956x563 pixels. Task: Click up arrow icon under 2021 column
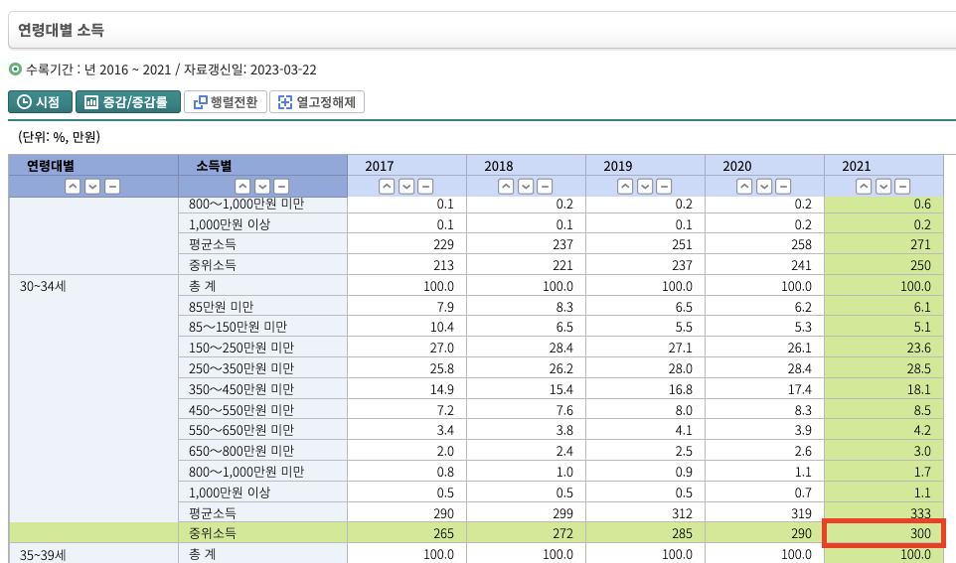point(864,187)
